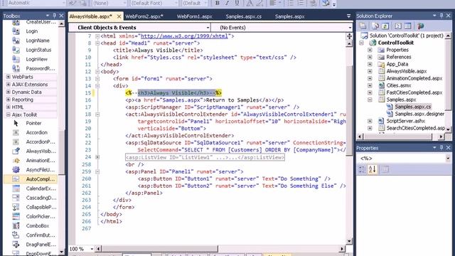Expand the Properties folder in Solution Explorer
This screenshot has width=455, height=256.
370,50
